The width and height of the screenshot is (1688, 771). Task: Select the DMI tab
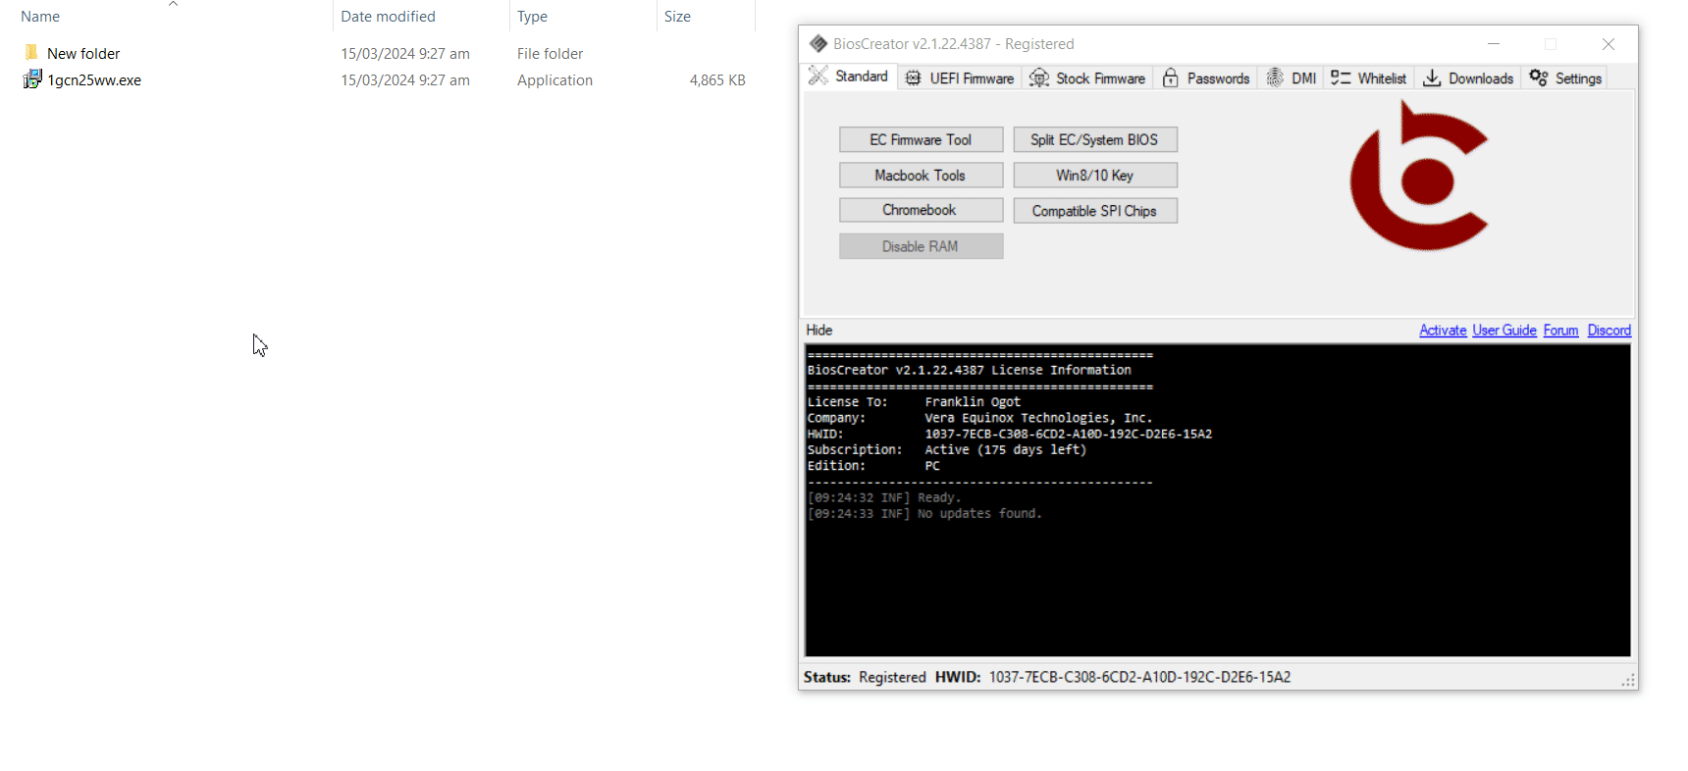pos(1291,78)
